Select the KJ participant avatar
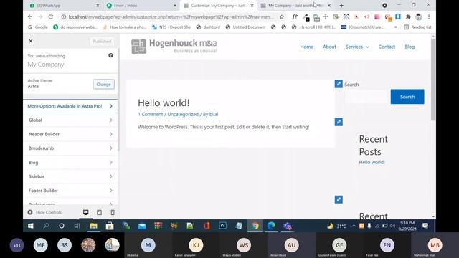This screenshot has width=459, height=258. [196, 245]
